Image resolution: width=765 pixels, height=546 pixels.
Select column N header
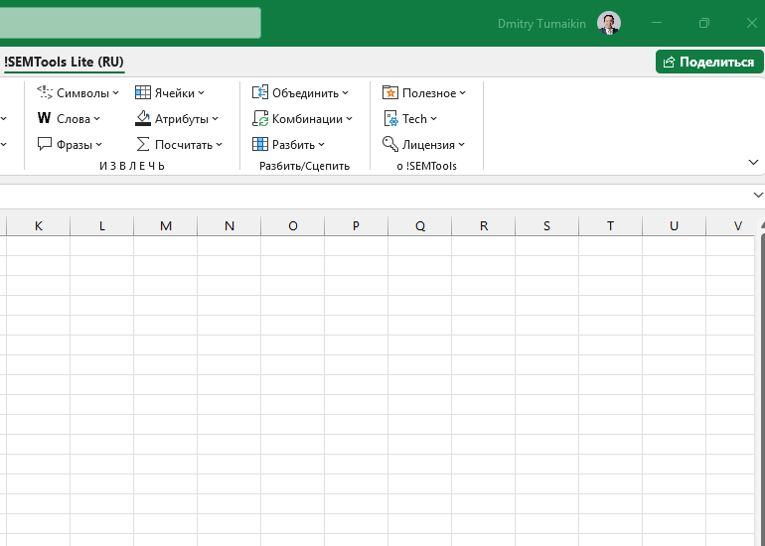click(229, 225)
